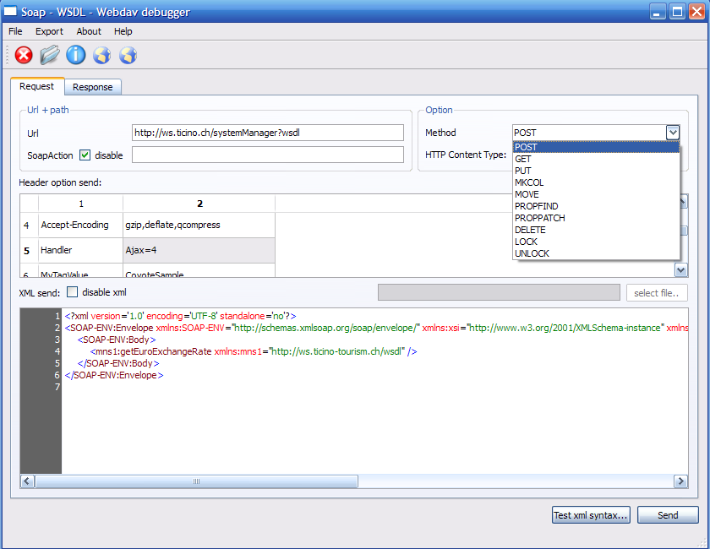The height and width of the screenshot is (549, 710).
Task: Click header table column 1 heading
Action: [x=80, y=204]
